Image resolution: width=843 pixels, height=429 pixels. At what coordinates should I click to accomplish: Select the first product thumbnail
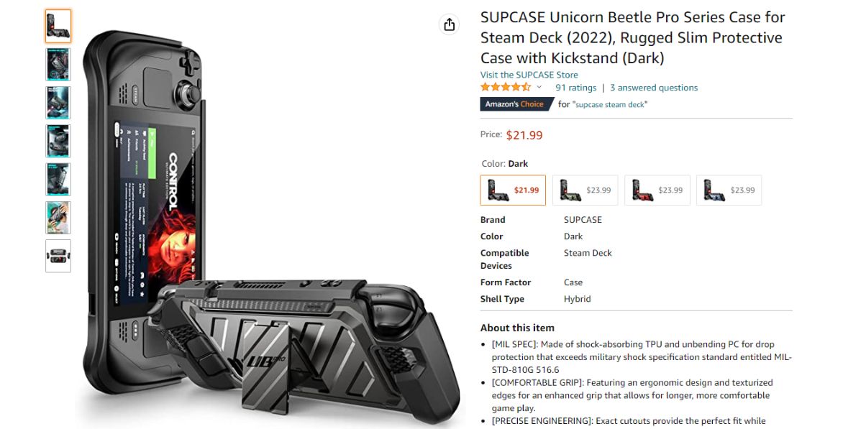click(x=58, y=27)
